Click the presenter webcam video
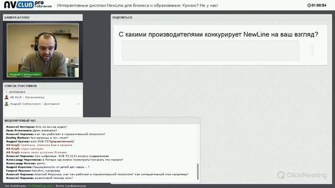The width and height of the screenshot is (335, 188). pos(43,50)
